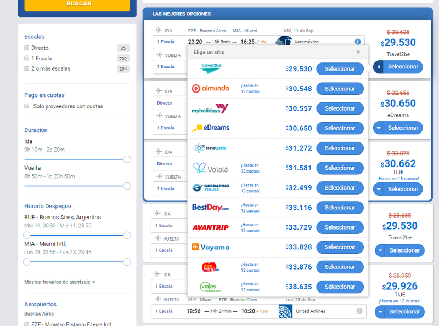The image size is (439, 326).
Task: Select travel2be offer at $29.530 in popup
Action: point(340,69)
